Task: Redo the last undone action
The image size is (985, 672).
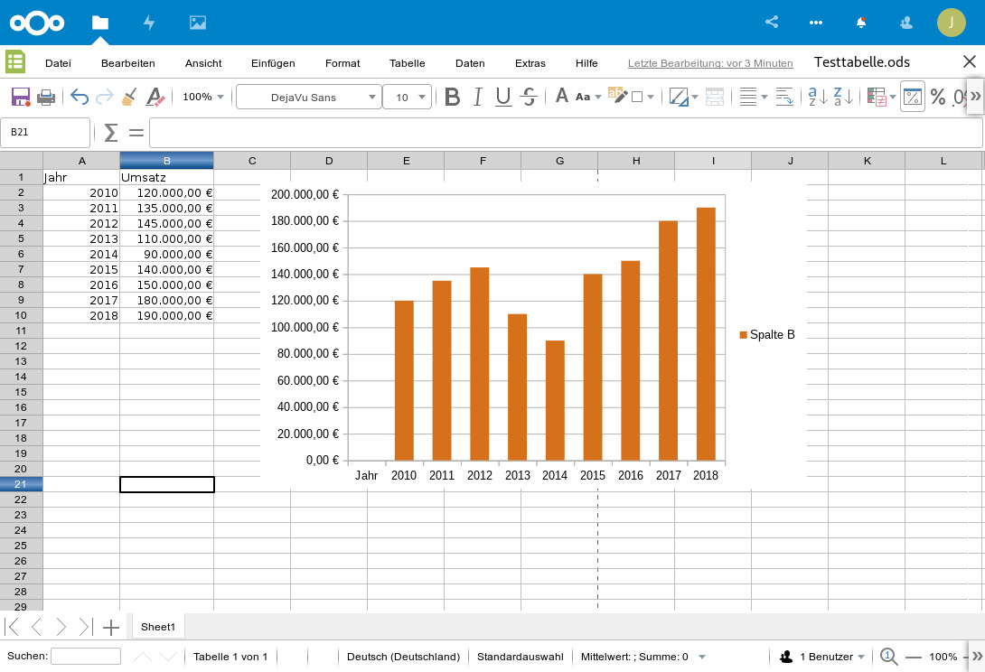Action: (104, 97)
